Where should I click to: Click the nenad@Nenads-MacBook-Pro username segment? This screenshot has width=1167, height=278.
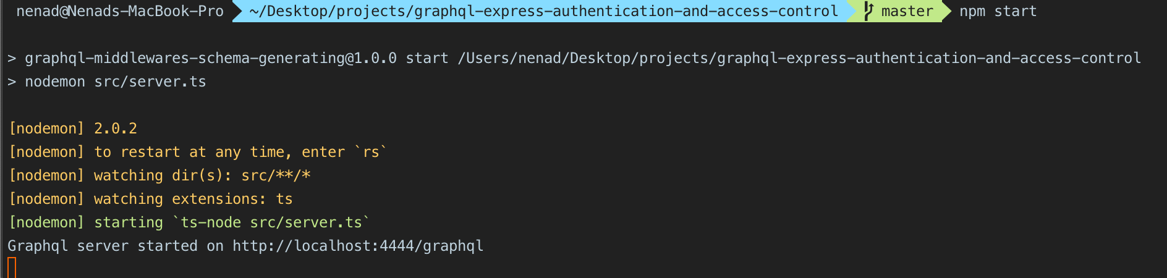tap(120, 11)
